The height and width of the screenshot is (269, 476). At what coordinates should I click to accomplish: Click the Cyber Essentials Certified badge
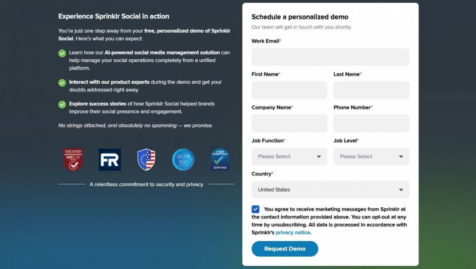click(x=220, y=159)
